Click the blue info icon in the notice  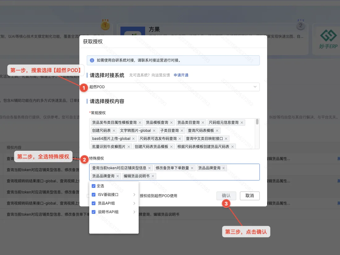tap(92, 60)
